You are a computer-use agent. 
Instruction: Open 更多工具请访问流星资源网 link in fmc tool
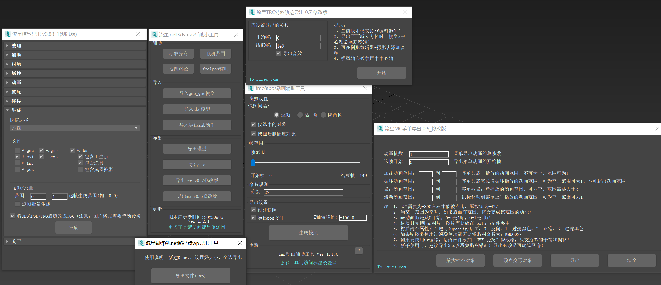tap(308, 263)
